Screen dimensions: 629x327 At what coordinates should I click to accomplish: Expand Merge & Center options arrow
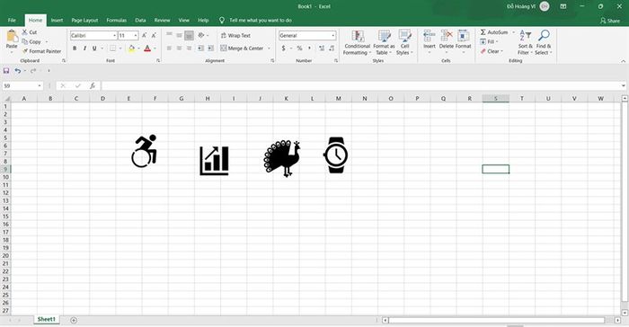270,49
